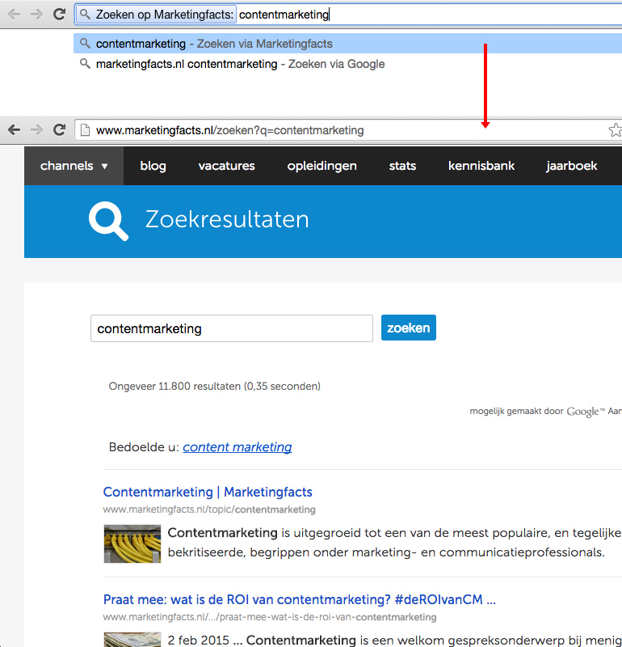
Task: Focus the site search field containing contentmarketing
Action: (x=231, y=328)
